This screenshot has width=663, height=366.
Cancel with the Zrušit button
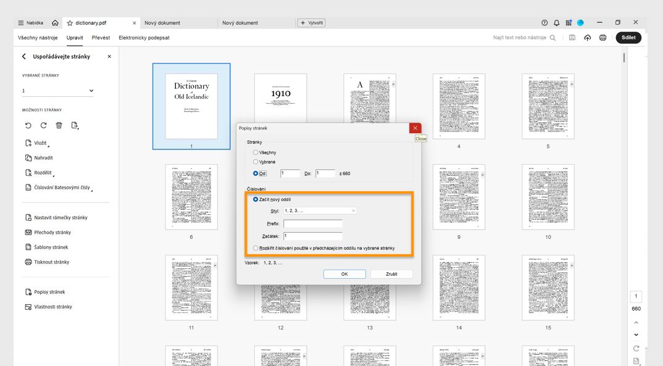[x=391, y=274]
